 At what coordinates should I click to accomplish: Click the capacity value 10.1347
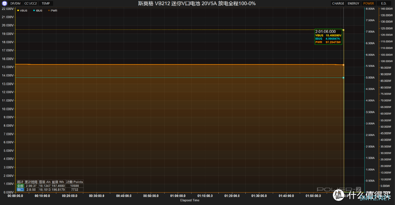pos(45,186)
